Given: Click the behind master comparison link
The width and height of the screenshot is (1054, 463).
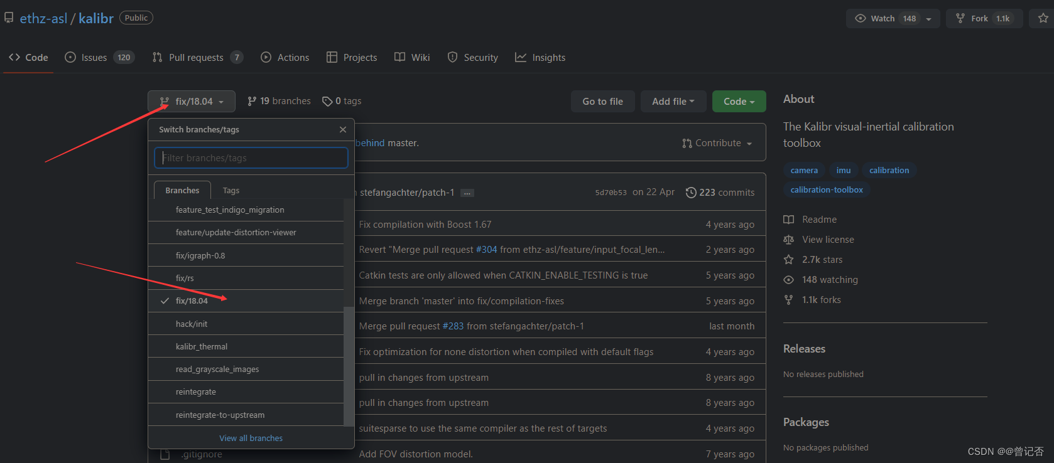Looking at the screenshot, I should (370, 143).
